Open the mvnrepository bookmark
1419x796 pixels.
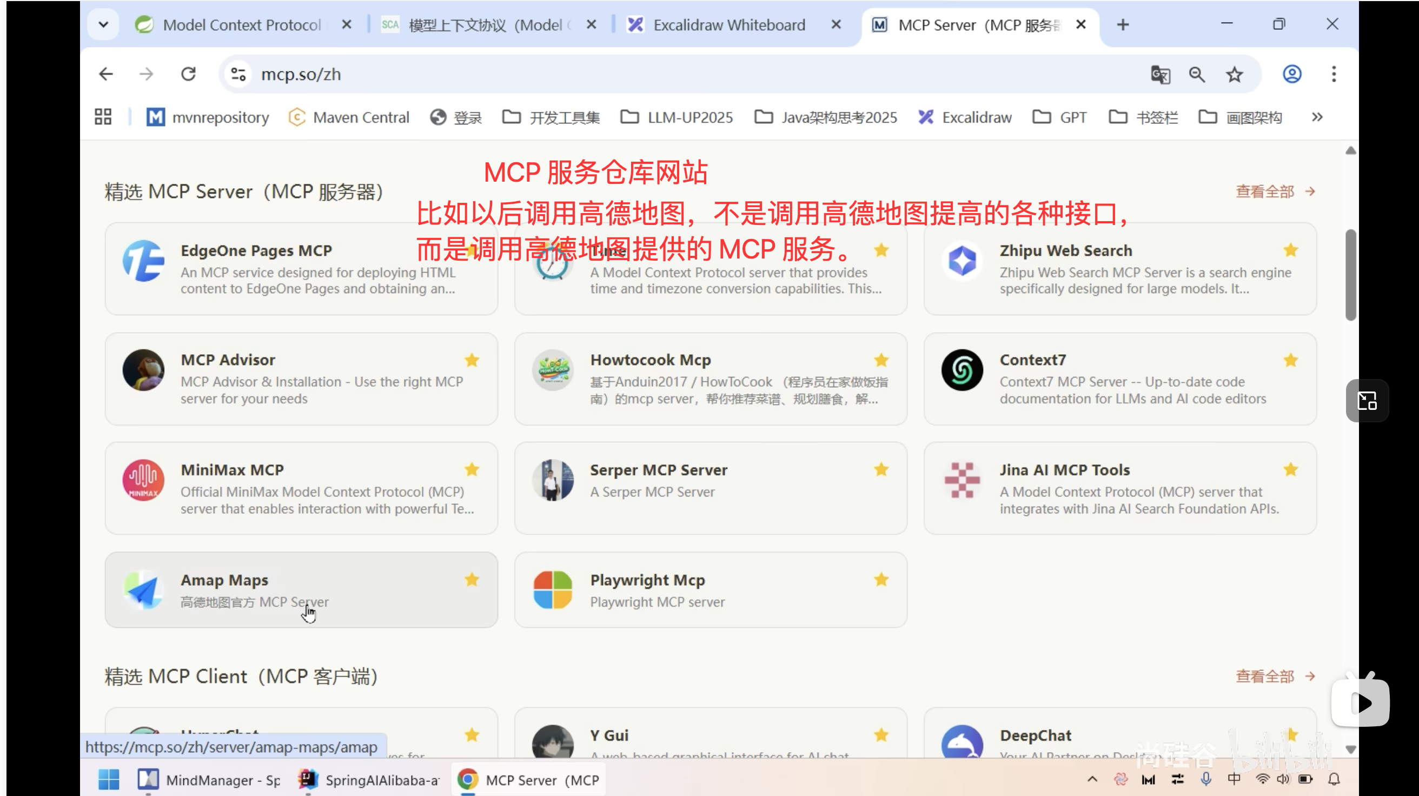(x=208, y=117)
